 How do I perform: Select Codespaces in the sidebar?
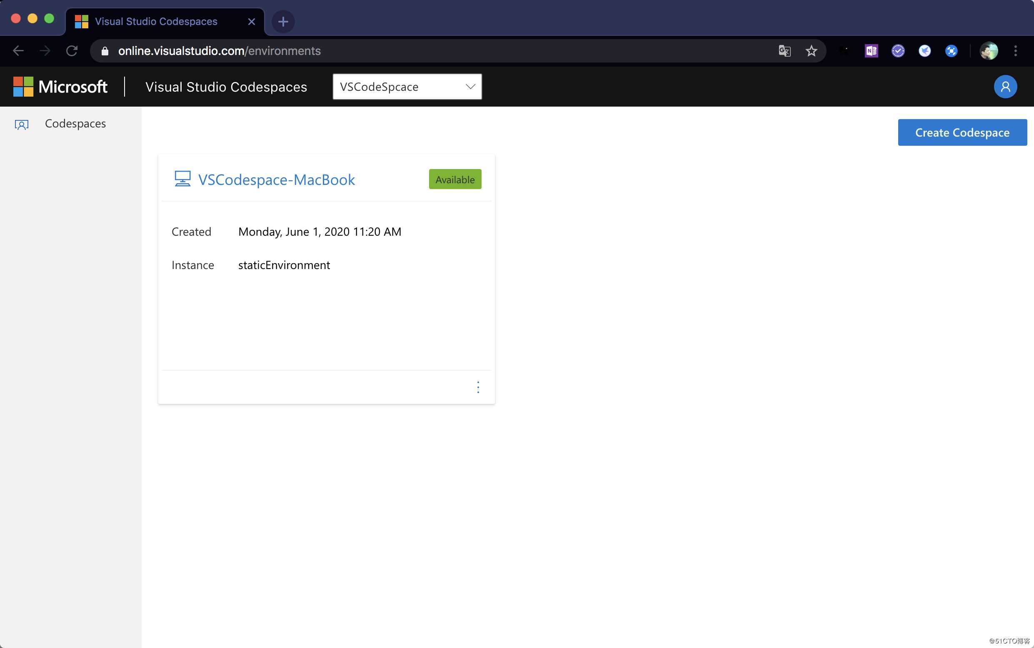click(x=75, y=123)
